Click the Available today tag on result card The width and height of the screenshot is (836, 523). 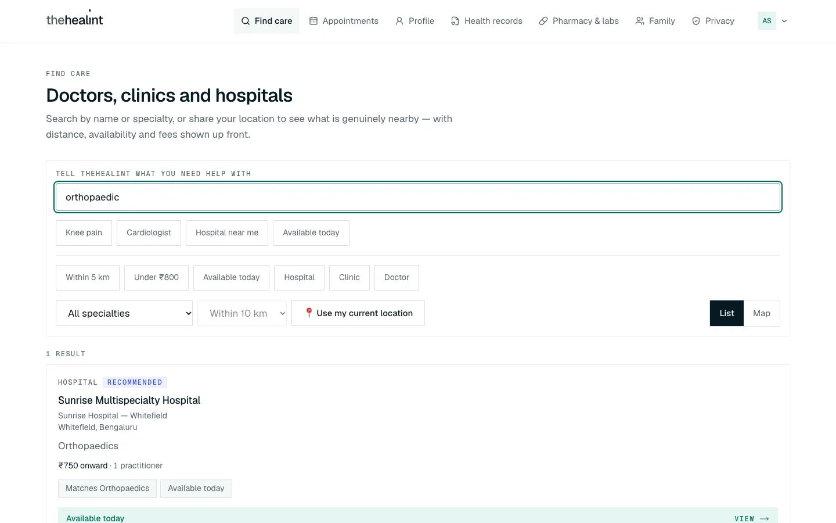tap(196, 489)
